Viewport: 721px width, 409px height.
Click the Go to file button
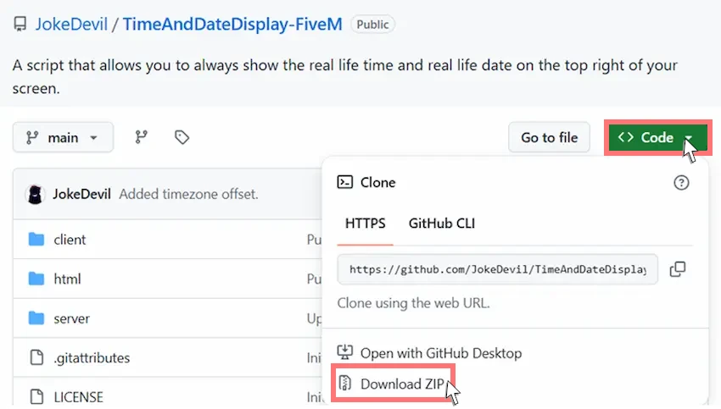tap(549, 137)
